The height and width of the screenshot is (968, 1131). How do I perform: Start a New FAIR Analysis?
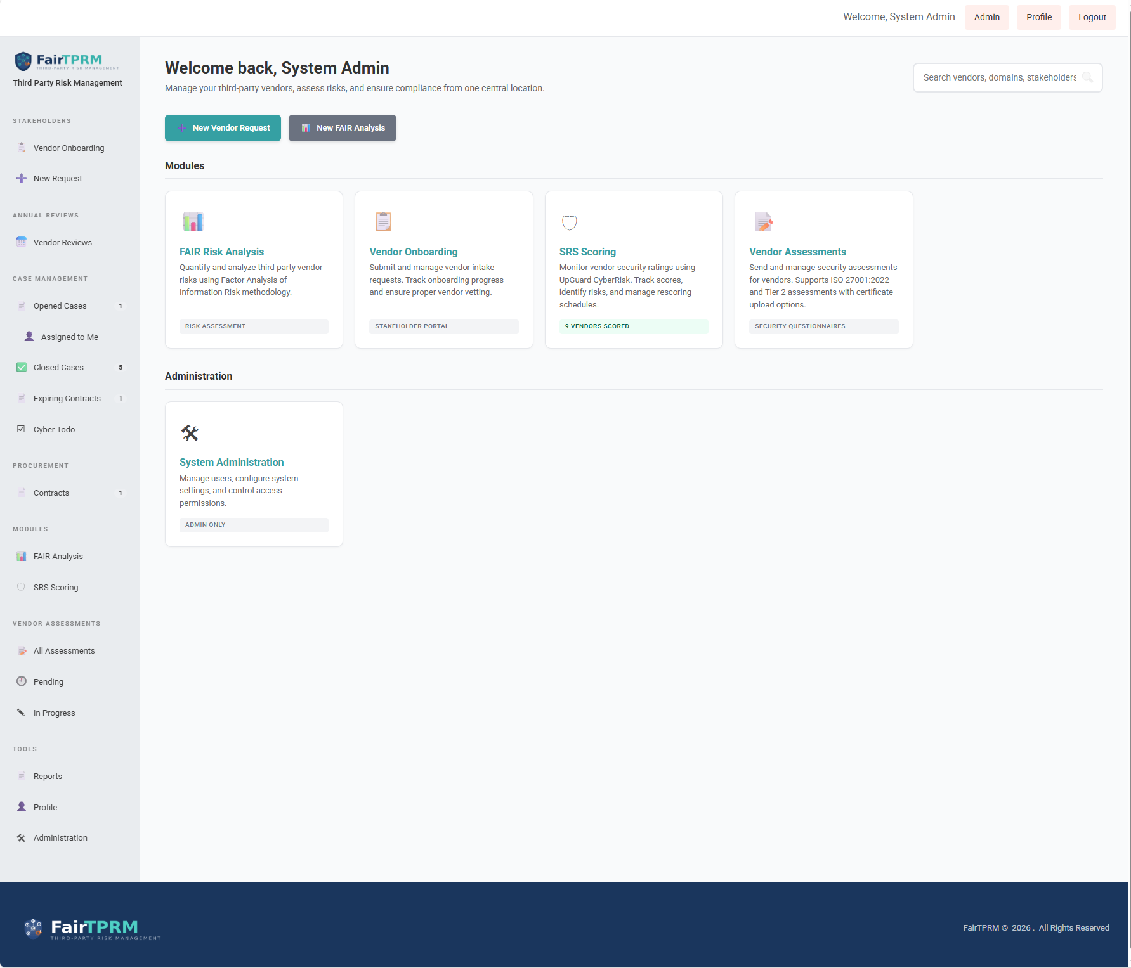pos(343,128)
